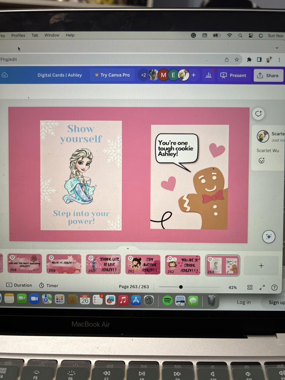Image resolution: width=285 pixels, height=380 pixels.
Task: Show the +2 additional collaborators
Action: click(143, 75)
